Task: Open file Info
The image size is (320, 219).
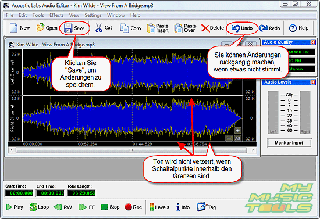Action: click(183, 207)
